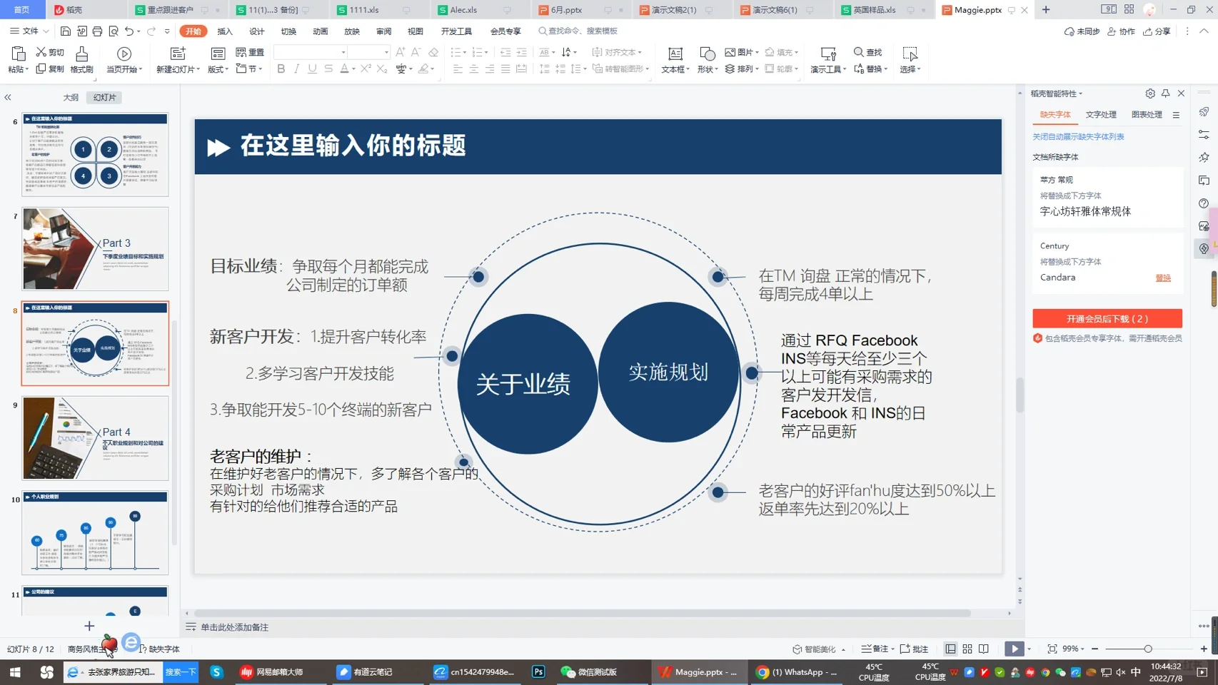Click the add notes placeholder text

coord(234,627)
